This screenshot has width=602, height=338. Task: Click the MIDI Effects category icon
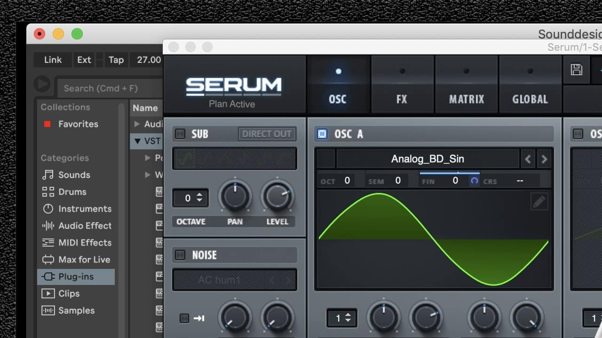click(x=48, y=243)
